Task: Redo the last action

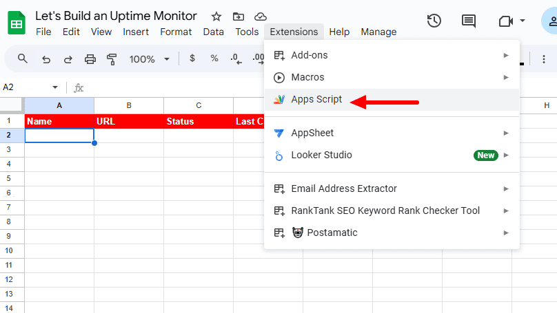Action: pyautogui.click(x=68, y=59)
